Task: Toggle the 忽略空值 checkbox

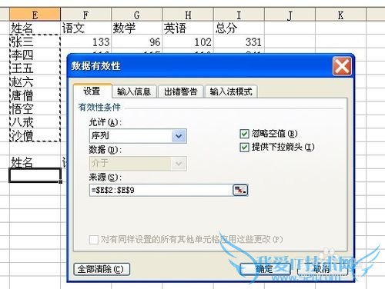Action: (x=244, y=134)
